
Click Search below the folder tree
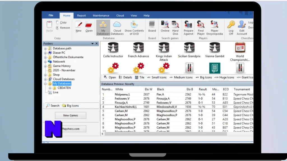coord(53,105)
